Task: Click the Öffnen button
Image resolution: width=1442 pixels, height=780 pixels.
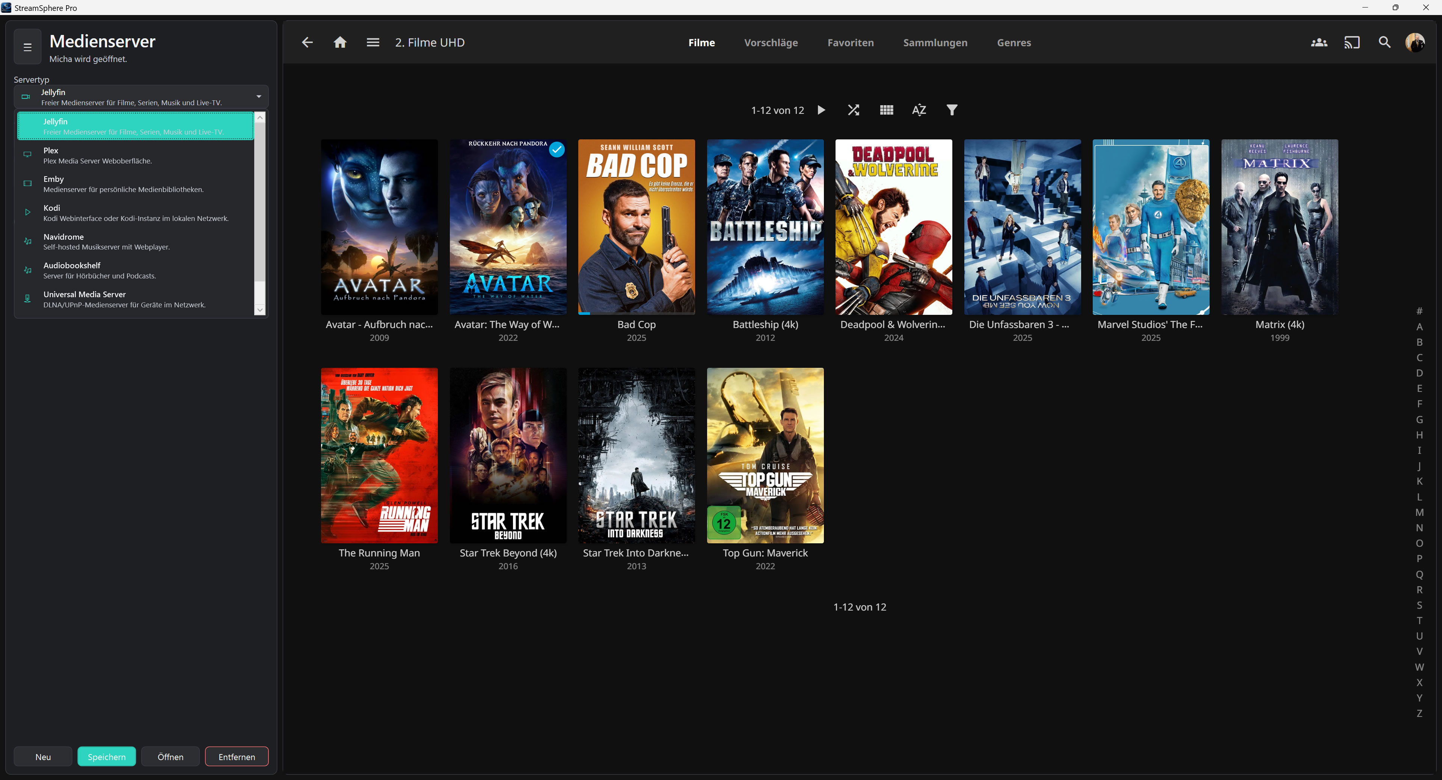Action: [x=170, y=756]
